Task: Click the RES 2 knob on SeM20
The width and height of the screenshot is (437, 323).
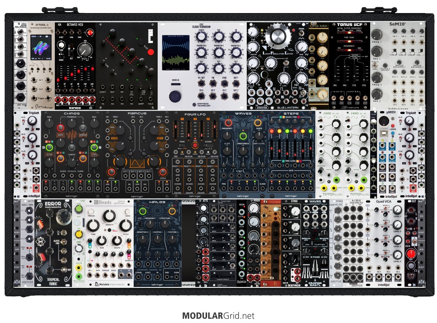Action: point(376,94)
